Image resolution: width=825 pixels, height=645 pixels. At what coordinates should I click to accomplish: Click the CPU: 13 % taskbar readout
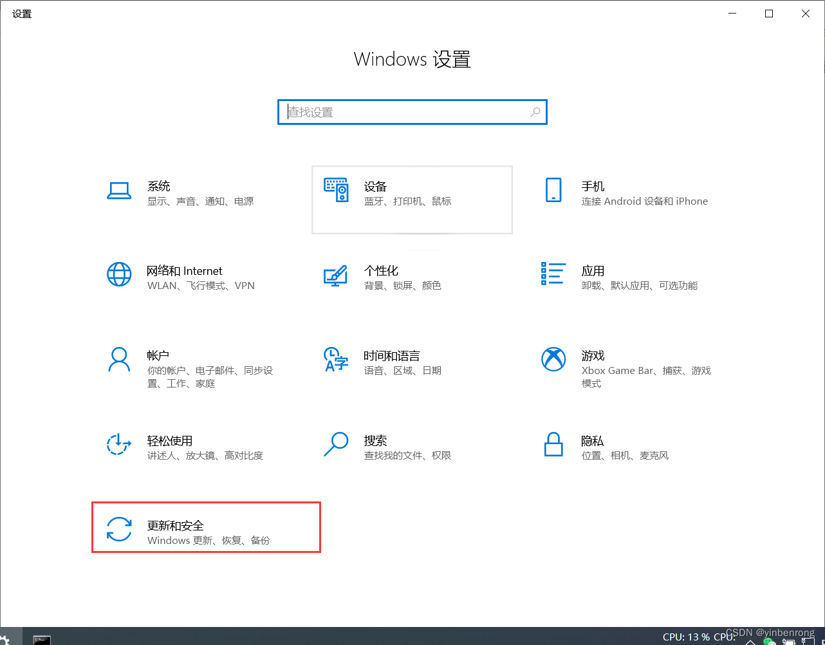[687, 637]
